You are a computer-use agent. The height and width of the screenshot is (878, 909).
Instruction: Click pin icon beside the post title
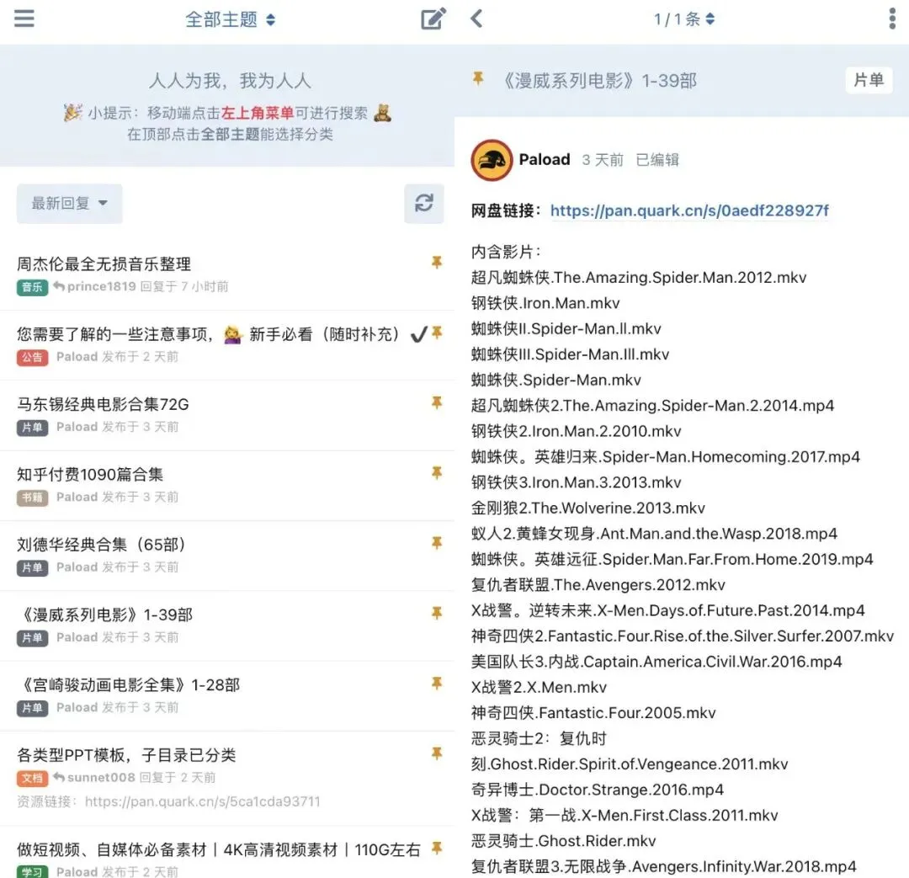478,78
